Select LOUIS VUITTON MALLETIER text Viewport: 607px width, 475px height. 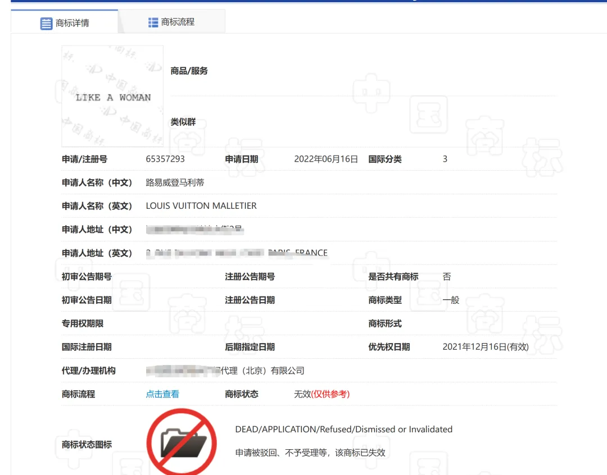tap(201, 206)
